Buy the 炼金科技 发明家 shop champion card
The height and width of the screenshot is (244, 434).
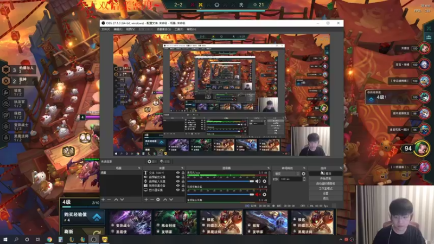pos(176,222)
